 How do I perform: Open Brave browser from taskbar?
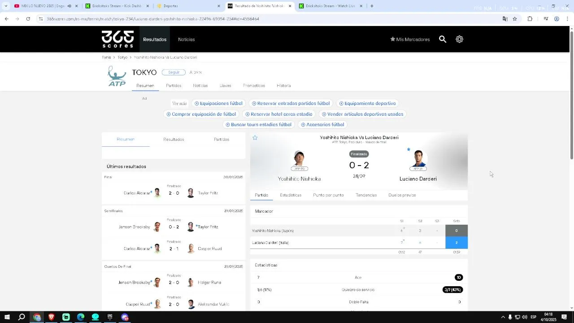(51, 317)
